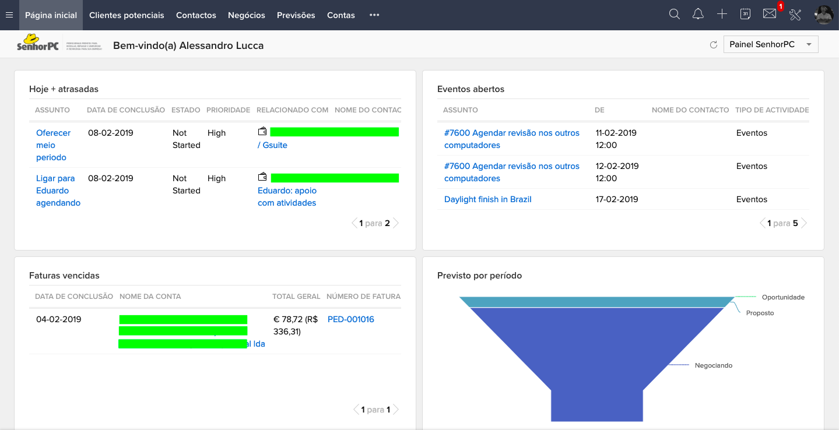Open the mail icon with red badge
839x430 pixels.
[x=770, y=13]
